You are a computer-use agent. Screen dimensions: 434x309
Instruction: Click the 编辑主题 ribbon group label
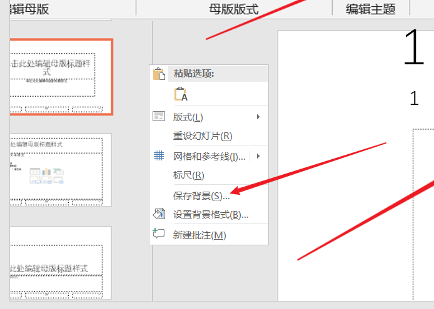point(370,9)
